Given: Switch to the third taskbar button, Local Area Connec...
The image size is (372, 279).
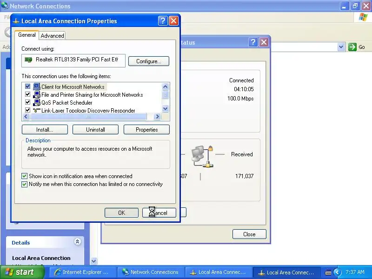Looking at the screenshot, I should pos(219,272).
